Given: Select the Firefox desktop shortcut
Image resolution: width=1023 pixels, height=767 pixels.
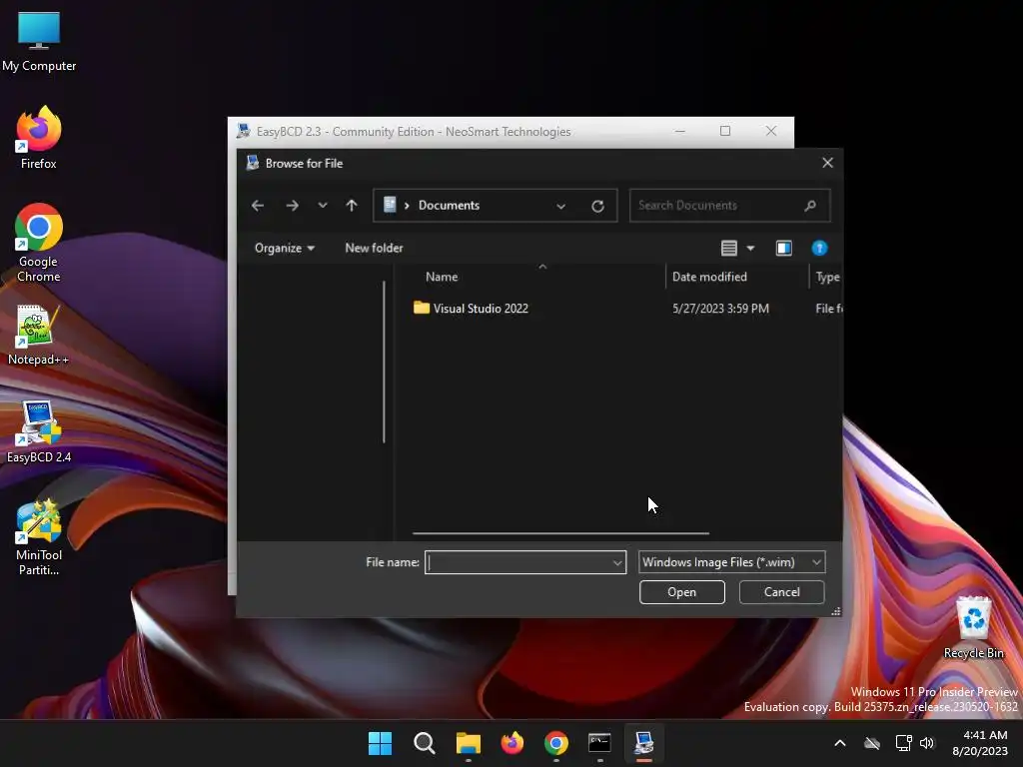Looking at the screenshot, I should (x=39, y=138).
